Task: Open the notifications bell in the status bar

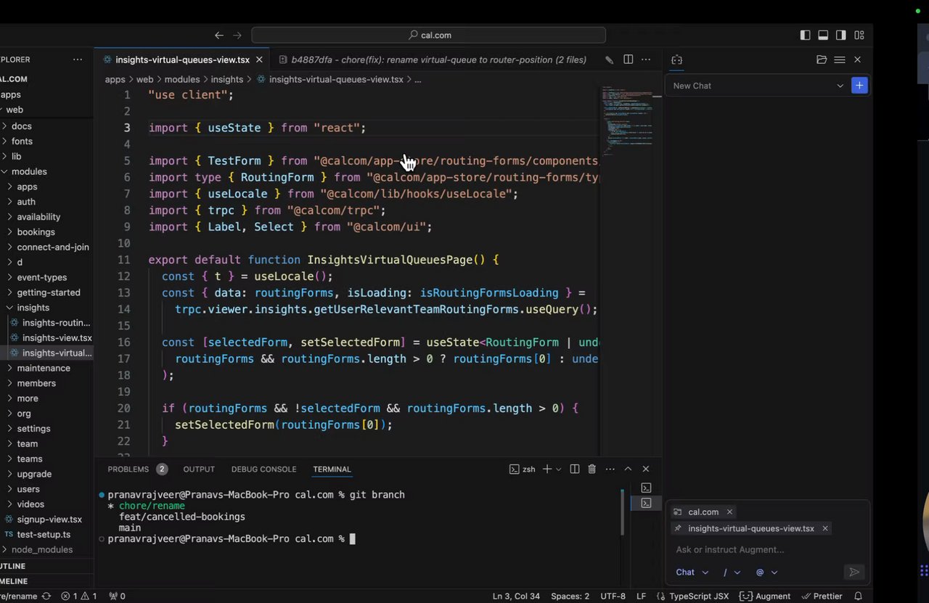Action: (858, 596)
